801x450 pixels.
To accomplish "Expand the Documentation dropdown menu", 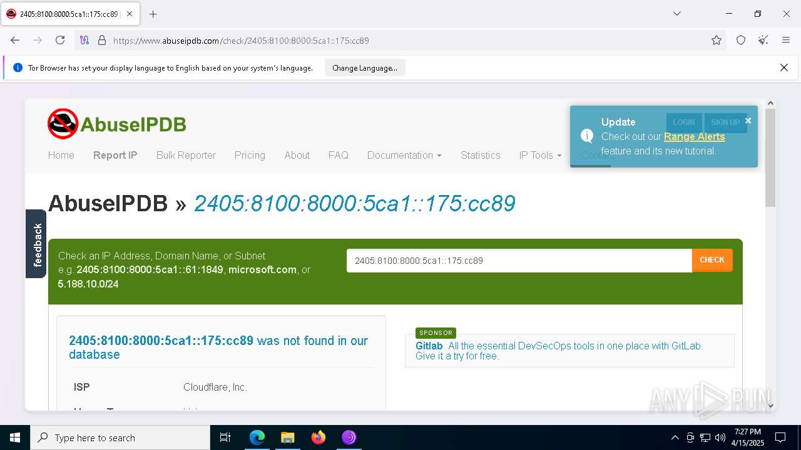I will point(404,155).
